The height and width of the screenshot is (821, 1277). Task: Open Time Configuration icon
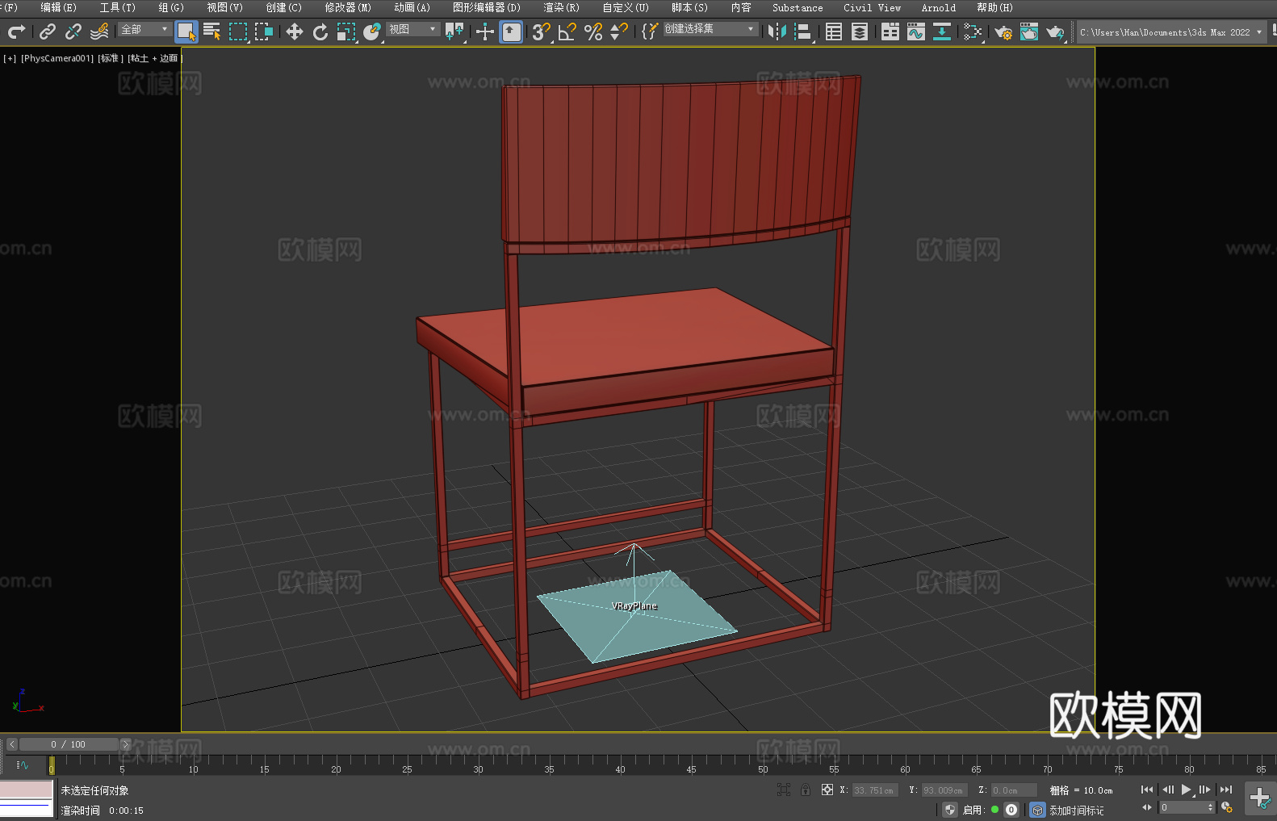(1227, 807)
